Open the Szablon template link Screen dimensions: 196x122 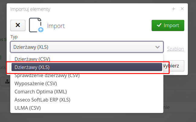click(175, 49)
